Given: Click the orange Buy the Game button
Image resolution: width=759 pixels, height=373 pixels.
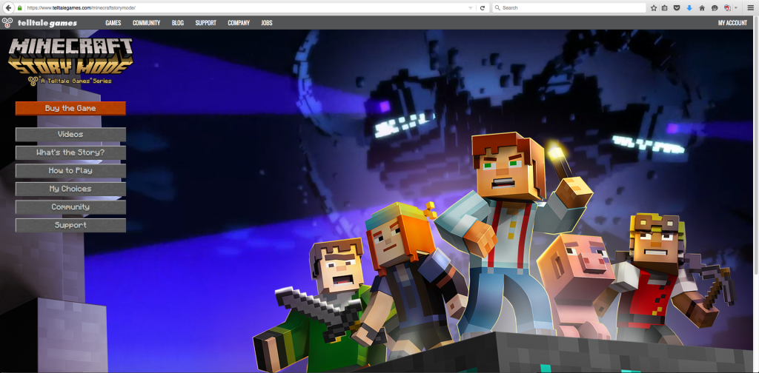Looking at the screenshot, I should tap(70, 108).
